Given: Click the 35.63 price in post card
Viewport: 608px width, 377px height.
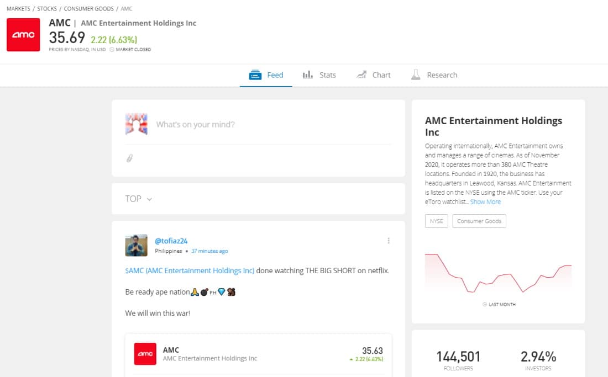Looking at the screenshot, I should coord(372,351).
